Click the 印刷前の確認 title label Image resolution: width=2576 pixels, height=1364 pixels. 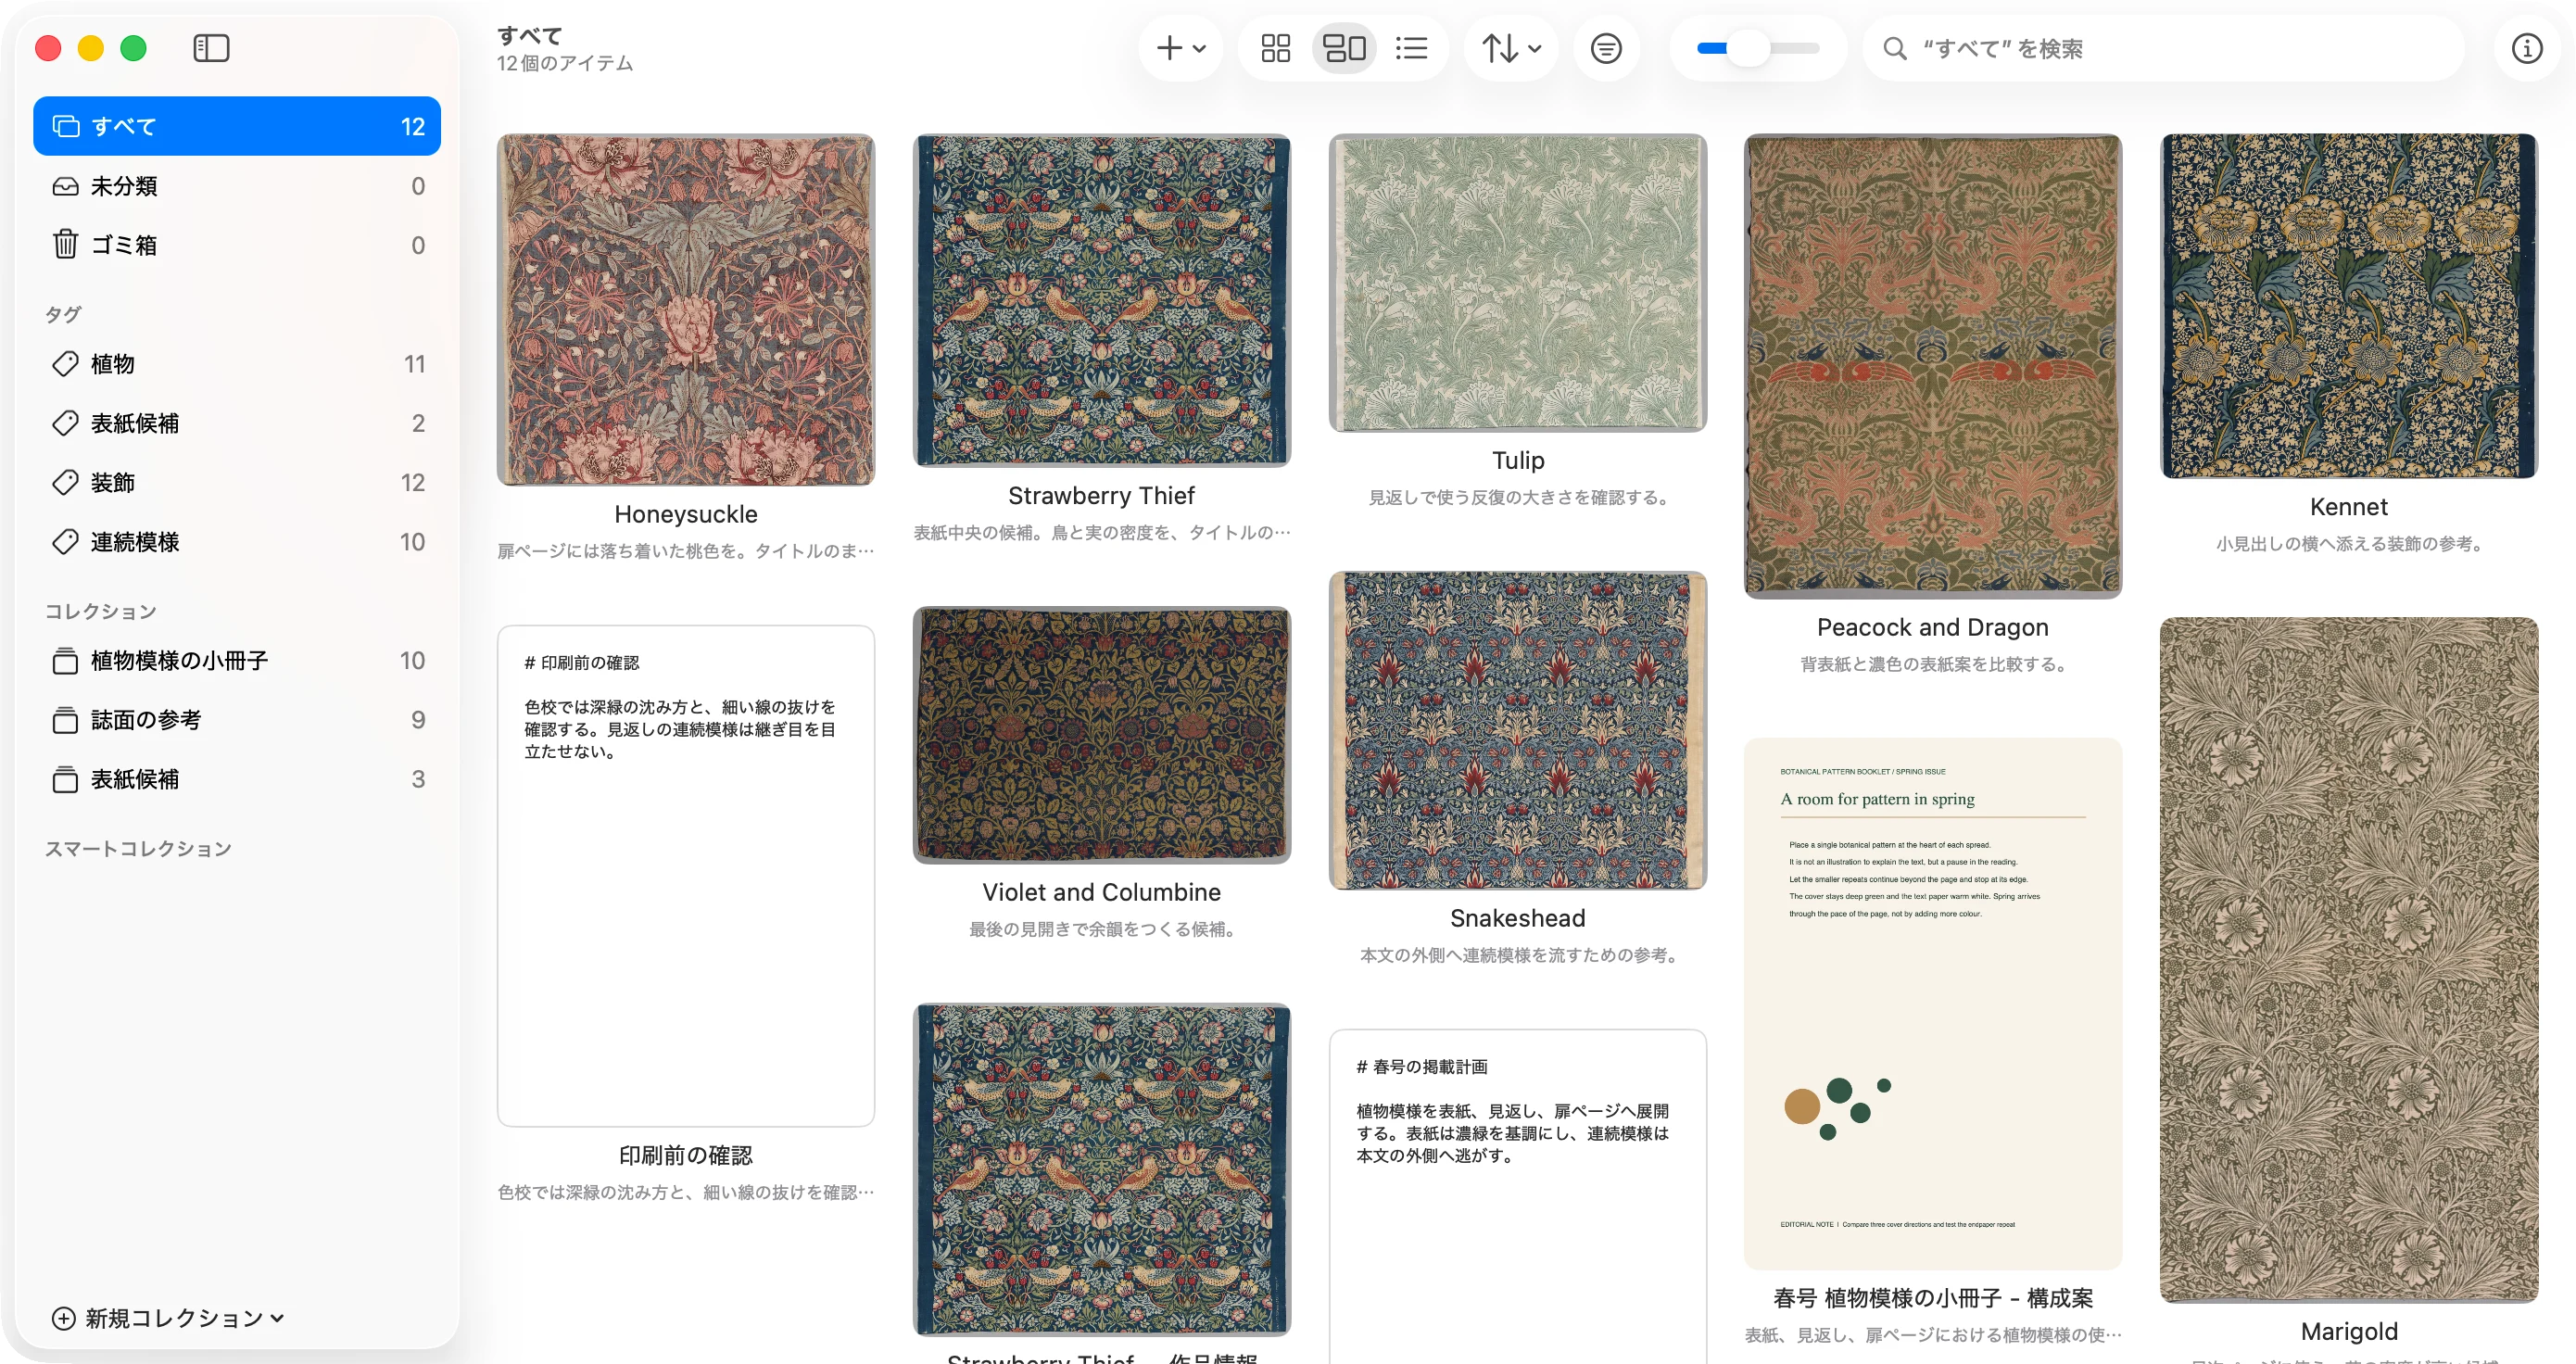point(685,1155)
